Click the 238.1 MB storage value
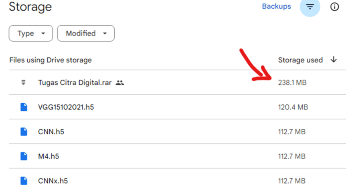Viewport: 346px width, 190px height. [x=292, y=83]
